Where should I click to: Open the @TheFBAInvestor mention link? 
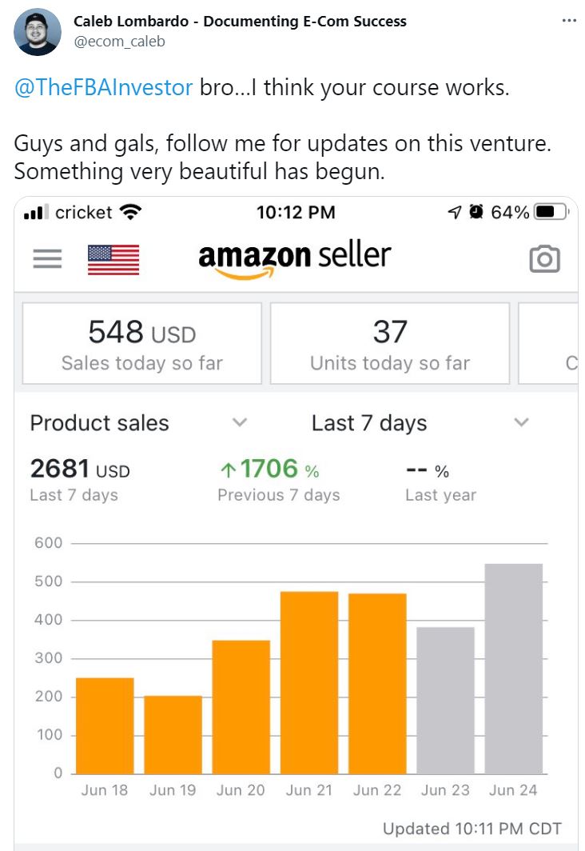pos(104,87)
